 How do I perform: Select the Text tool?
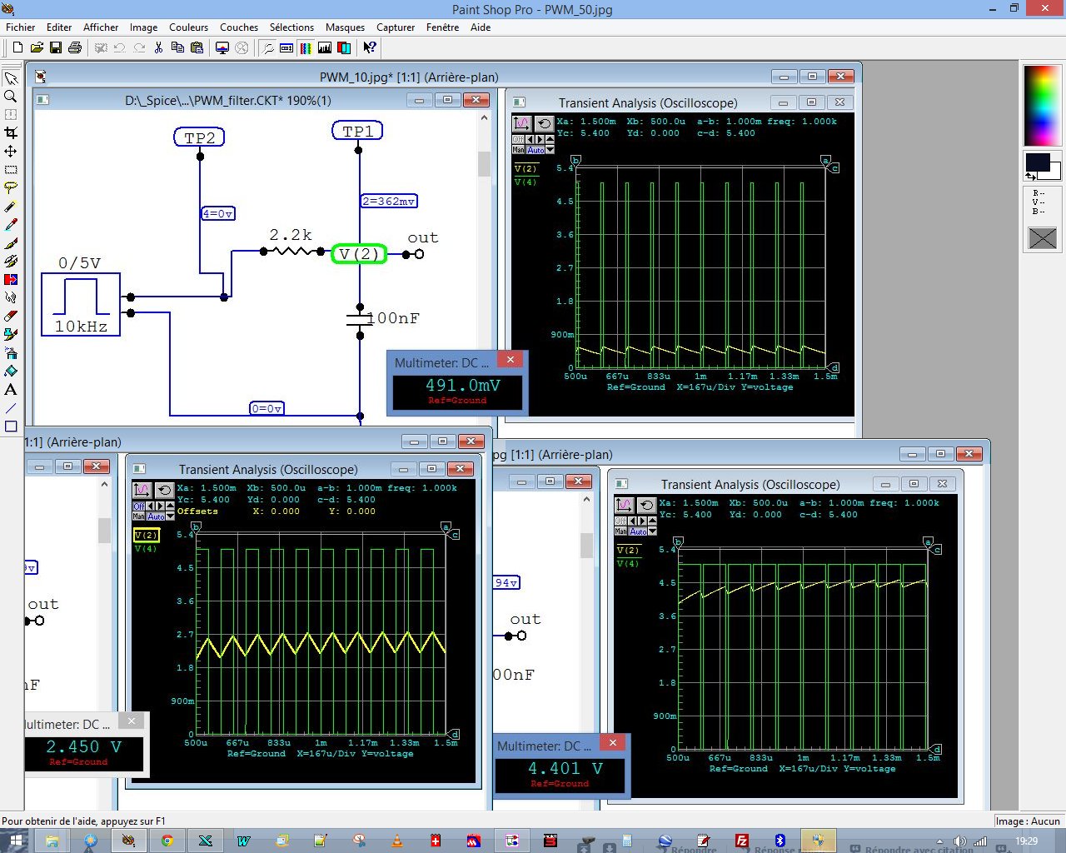tap(11, 389)
